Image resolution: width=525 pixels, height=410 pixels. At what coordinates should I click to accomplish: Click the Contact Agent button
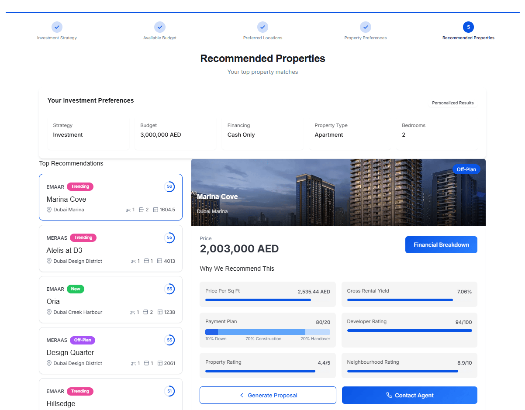[409, 395]
